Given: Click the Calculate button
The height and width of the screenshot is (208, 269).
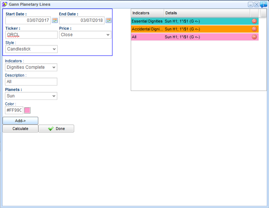Looking at the screenshot, I should (20, 129).
